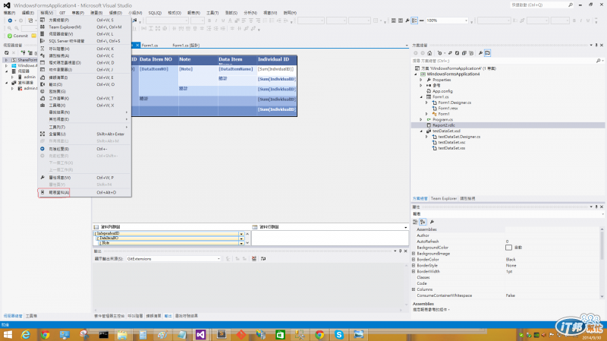The width and height of the screenshot is (607, 341).
Task: Click the alphabetical sort icon in Properties panel
Action: (x=423, y=222)
